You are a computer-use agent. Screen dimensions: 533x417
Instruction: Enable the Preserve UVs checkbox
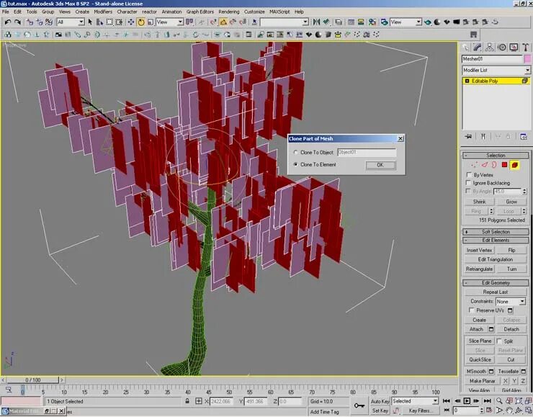coord(472,310)
